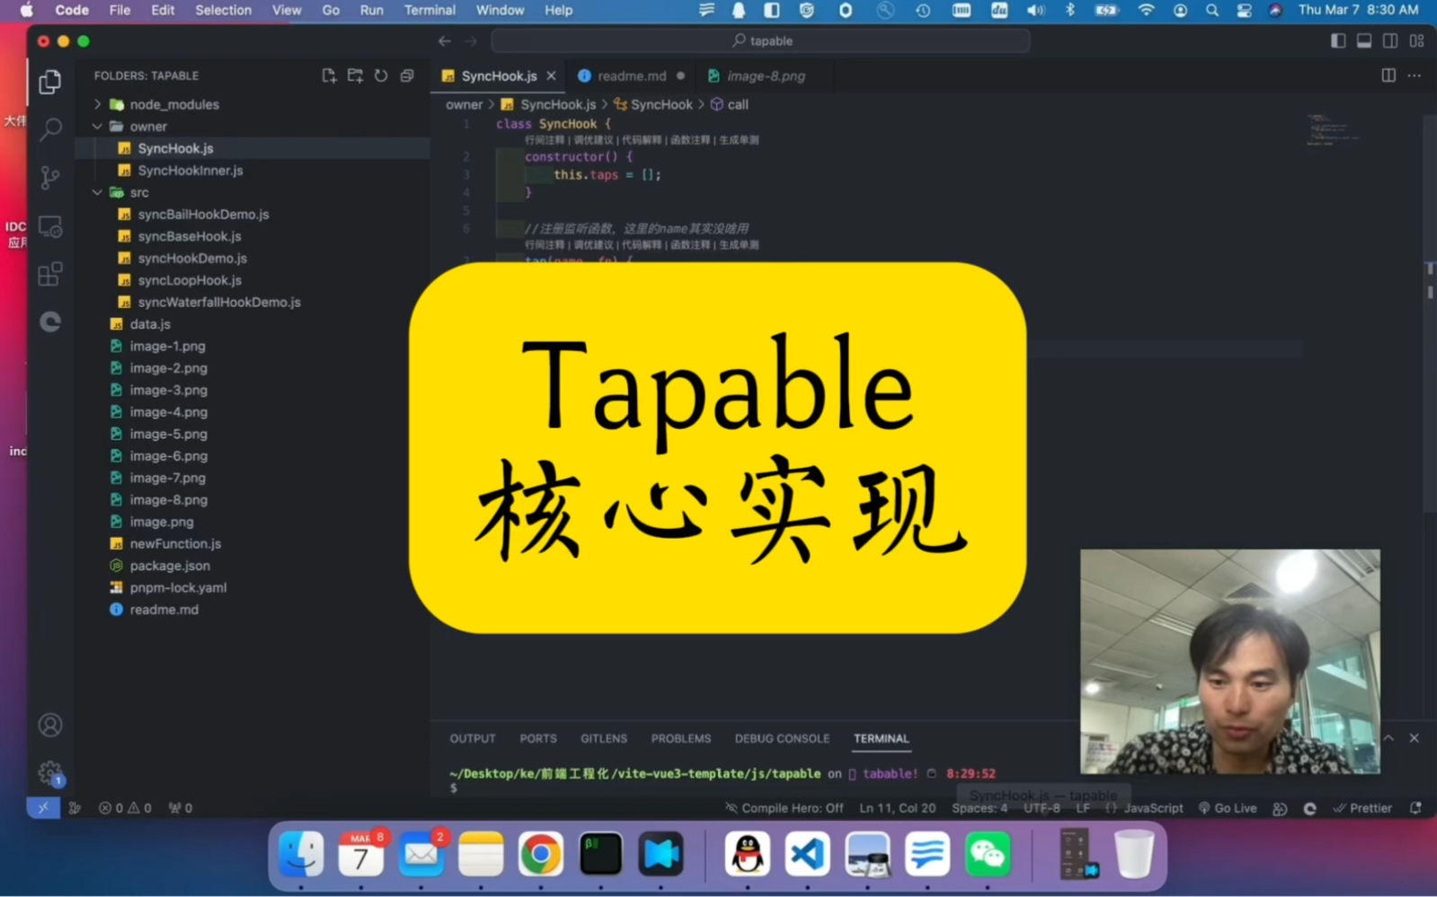
Task: Refresh the explorer file tree
Action: click(381, 75)
